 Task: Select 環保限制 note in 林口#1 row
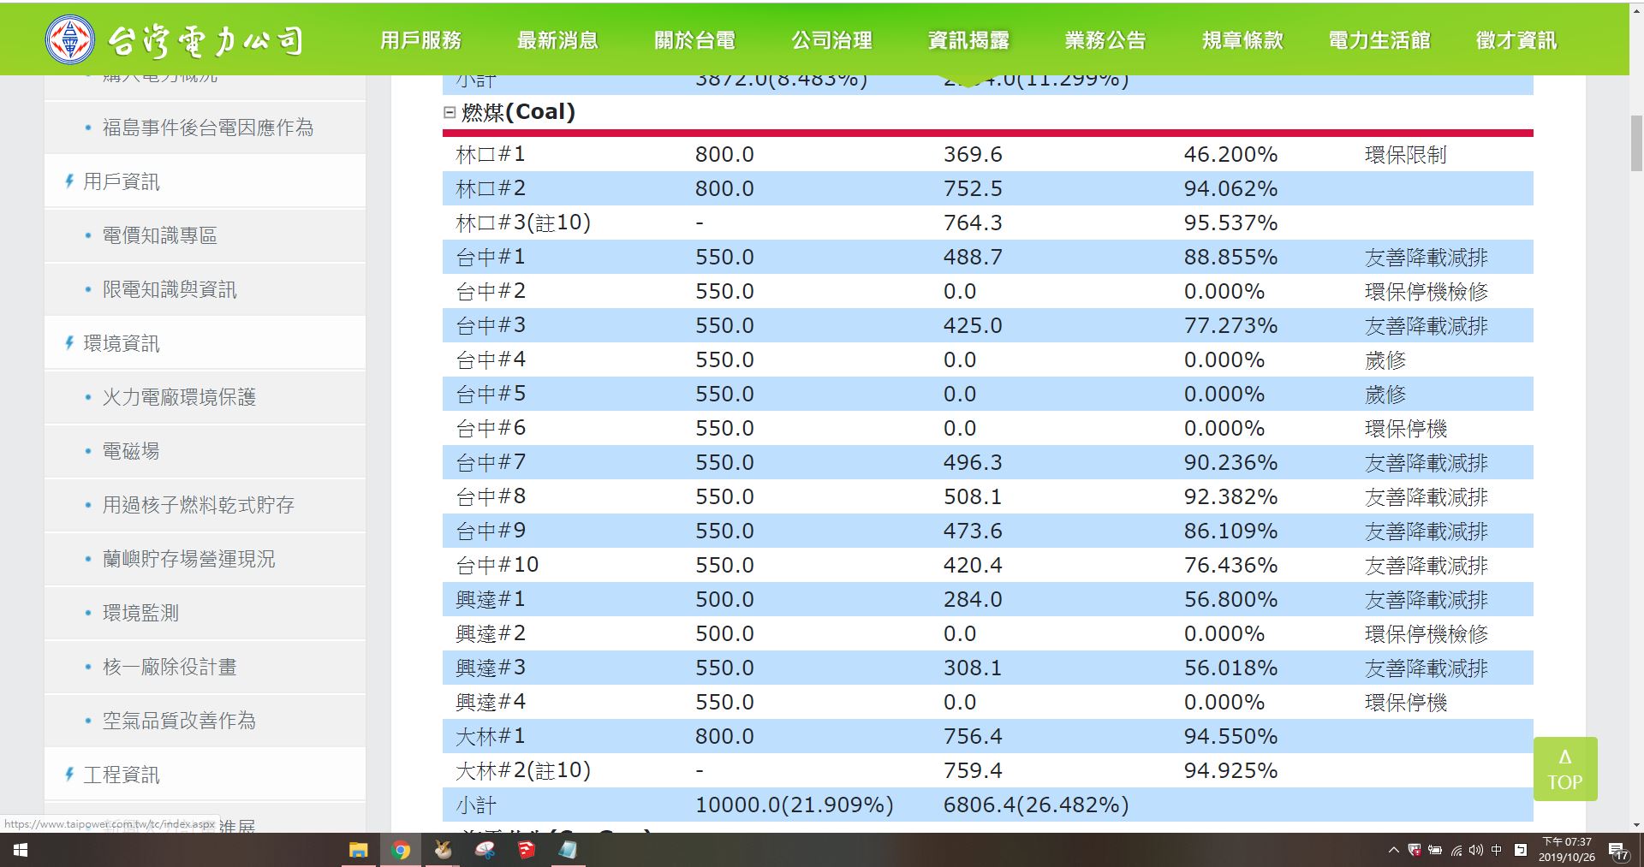tap(1405, 155)
